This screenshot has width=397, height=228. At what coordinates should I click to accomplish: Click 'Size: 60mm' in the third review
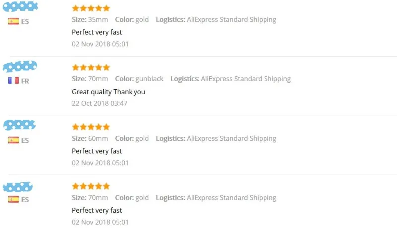click(x=90, y=138)
